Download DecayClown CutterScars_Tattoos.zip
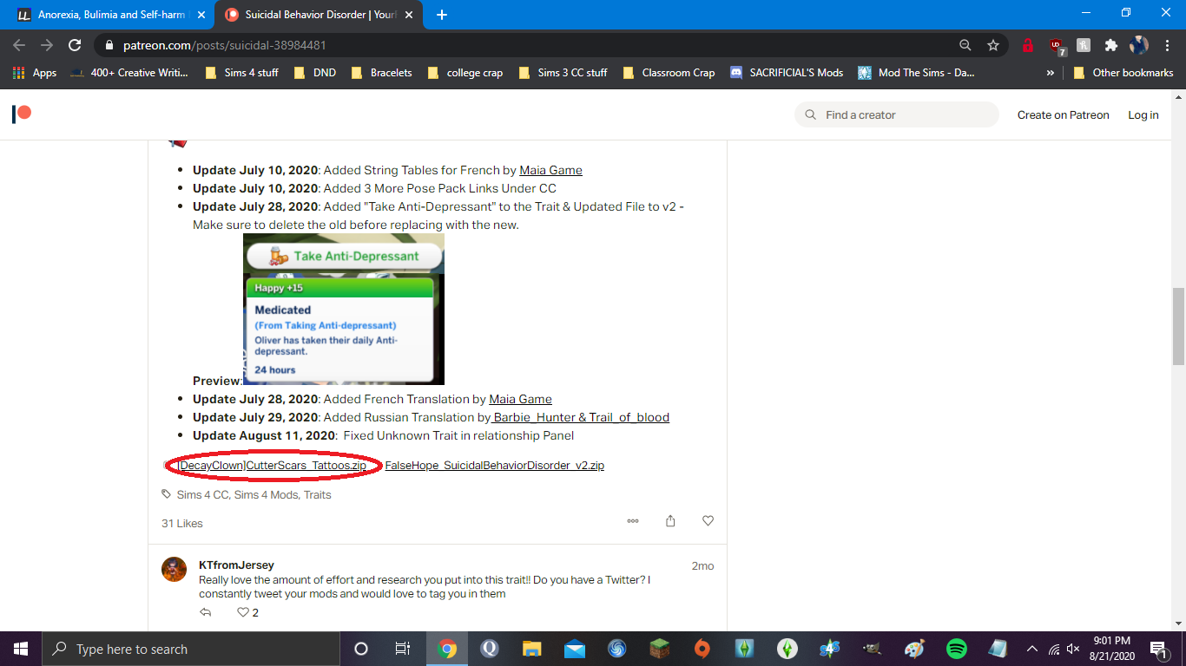This screenshot has height=666, width=1186. pyautogui.click(x=272, y=465)
